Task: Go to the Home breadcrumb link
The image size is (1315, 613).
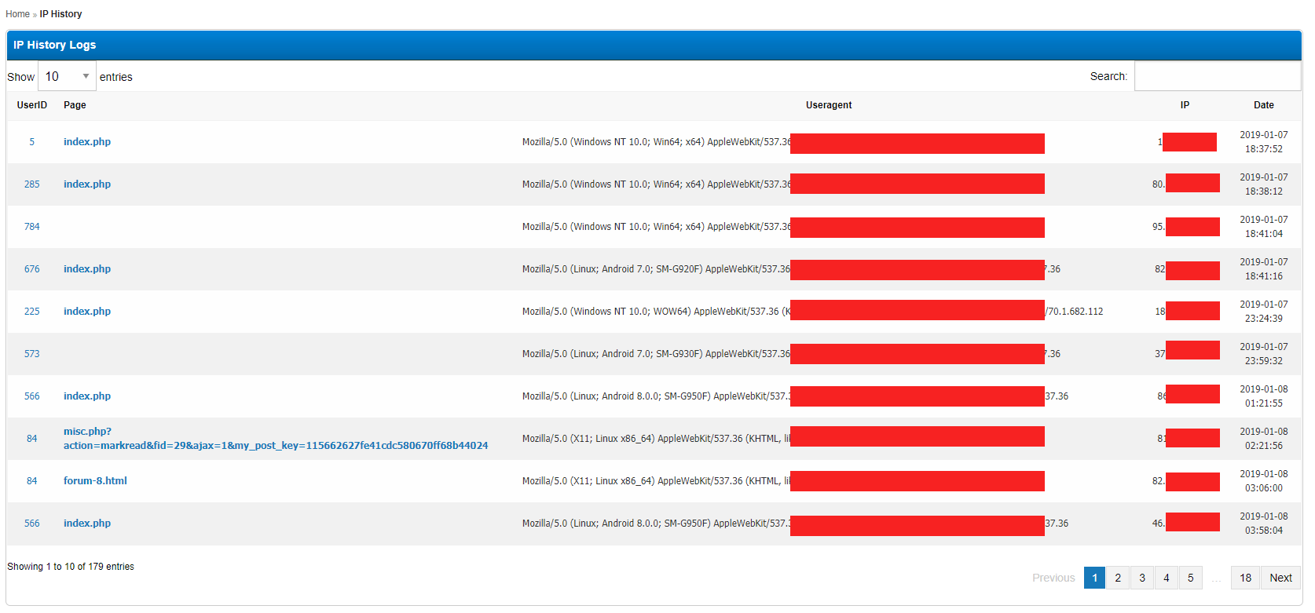Action: coord(17,14)
